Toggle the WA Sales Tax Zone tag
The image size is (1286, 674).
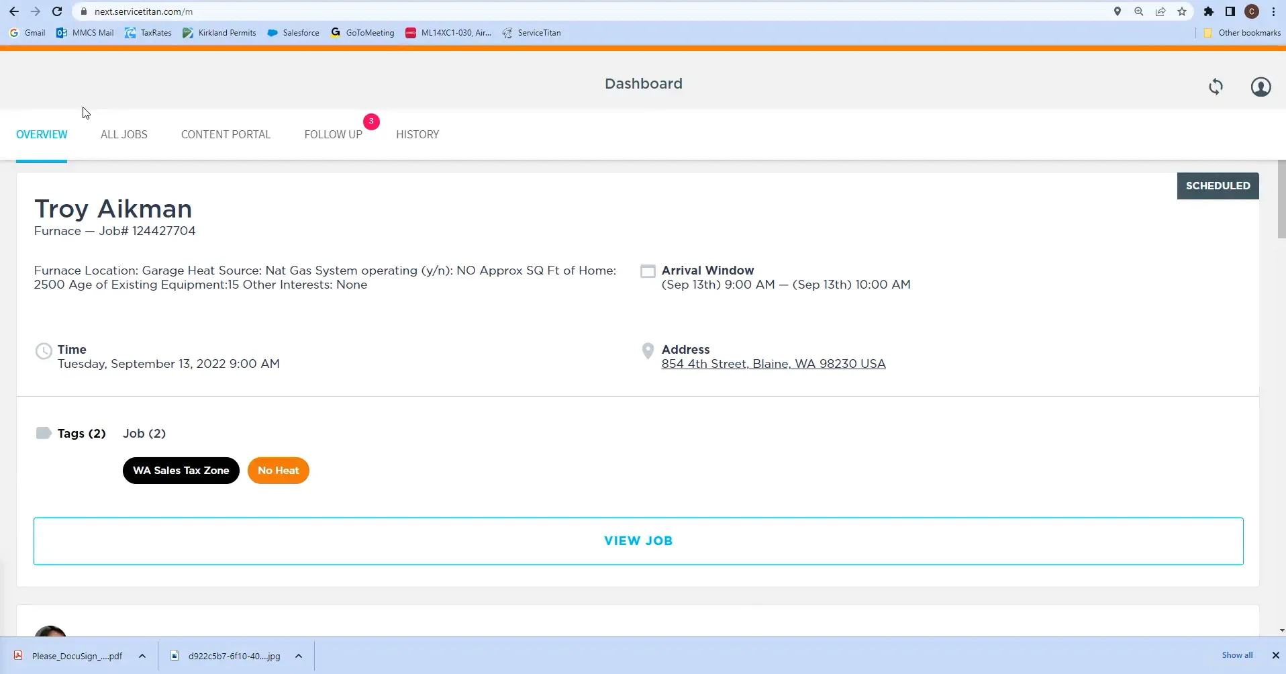pyautogui.click(x=181, y=470)
